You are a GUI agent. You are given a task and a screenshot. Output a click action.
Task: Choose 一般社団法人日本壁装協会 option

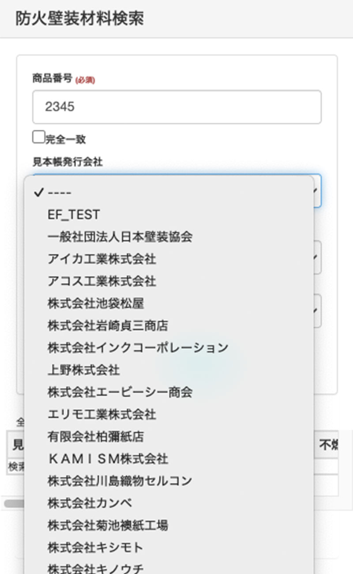[x=120, y=237]
